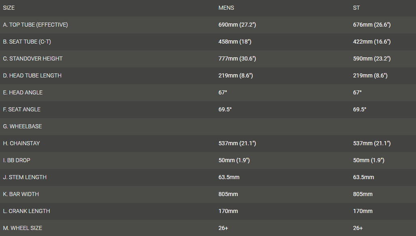Click MENS top tube value 690mm
Image resolution: width=416 pixels, height=236 pixels.
click(237, 25)
